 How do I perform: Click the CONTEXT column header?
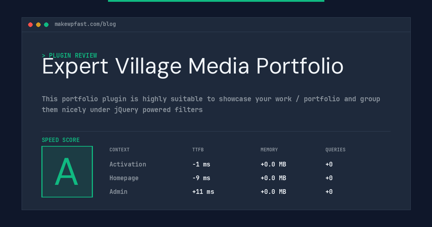pos(120,150)
